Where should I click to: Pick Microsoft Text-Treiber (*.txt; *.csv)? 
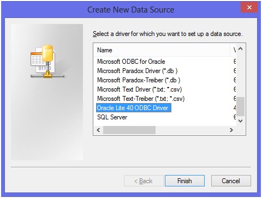(x=141, y=99)
